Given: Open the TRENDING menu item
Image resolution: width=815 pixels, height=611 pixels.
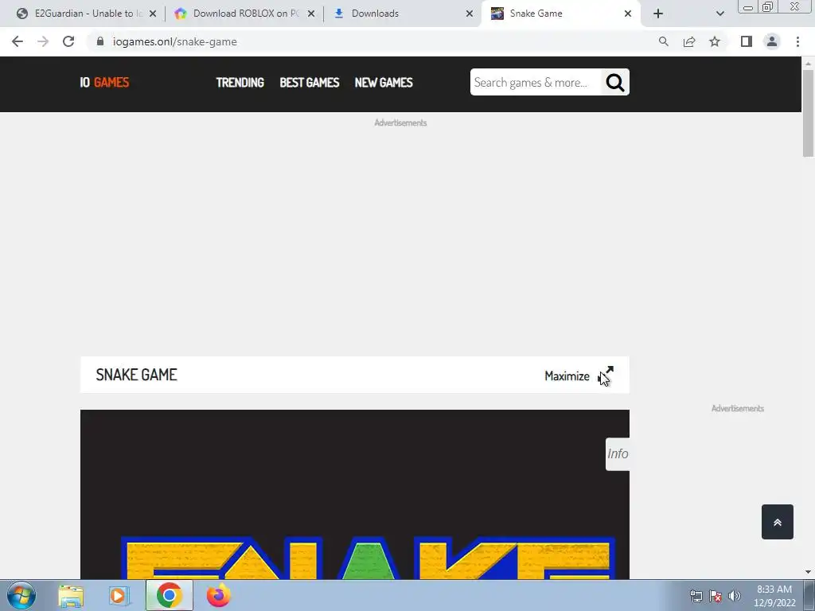Looking at the screenshot, I should (240, 83).
